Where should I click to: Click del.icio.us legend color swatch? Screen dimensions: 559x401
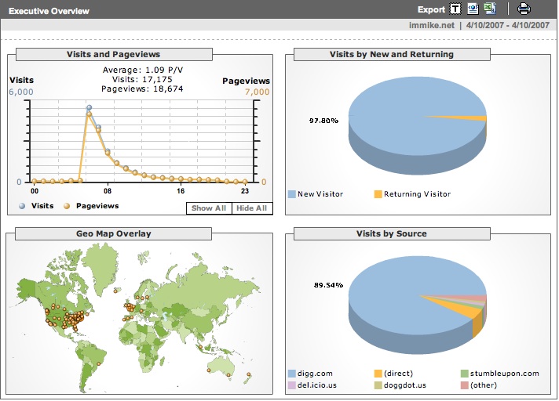coord(291,385)
